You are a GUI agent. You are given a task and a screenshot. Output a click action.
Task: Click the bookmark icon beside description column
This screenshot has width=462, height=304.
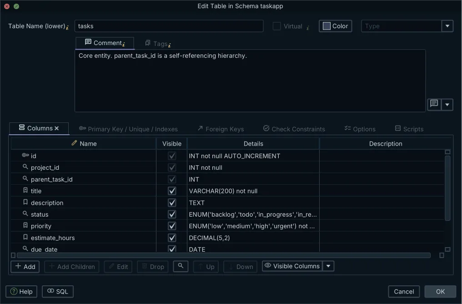coord(25,202)
